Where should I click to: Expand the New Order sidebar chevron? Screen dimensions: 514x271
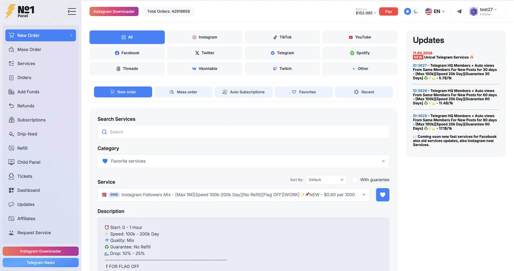(71, 35)
